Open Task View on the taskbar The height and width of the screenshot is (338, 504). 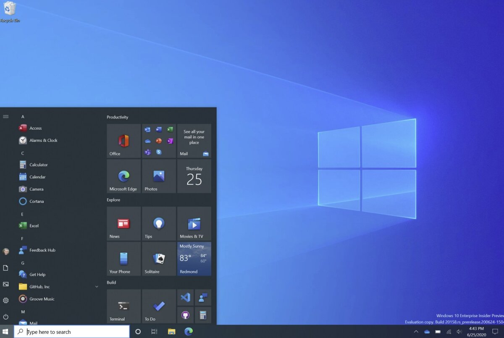pos(154,332)
